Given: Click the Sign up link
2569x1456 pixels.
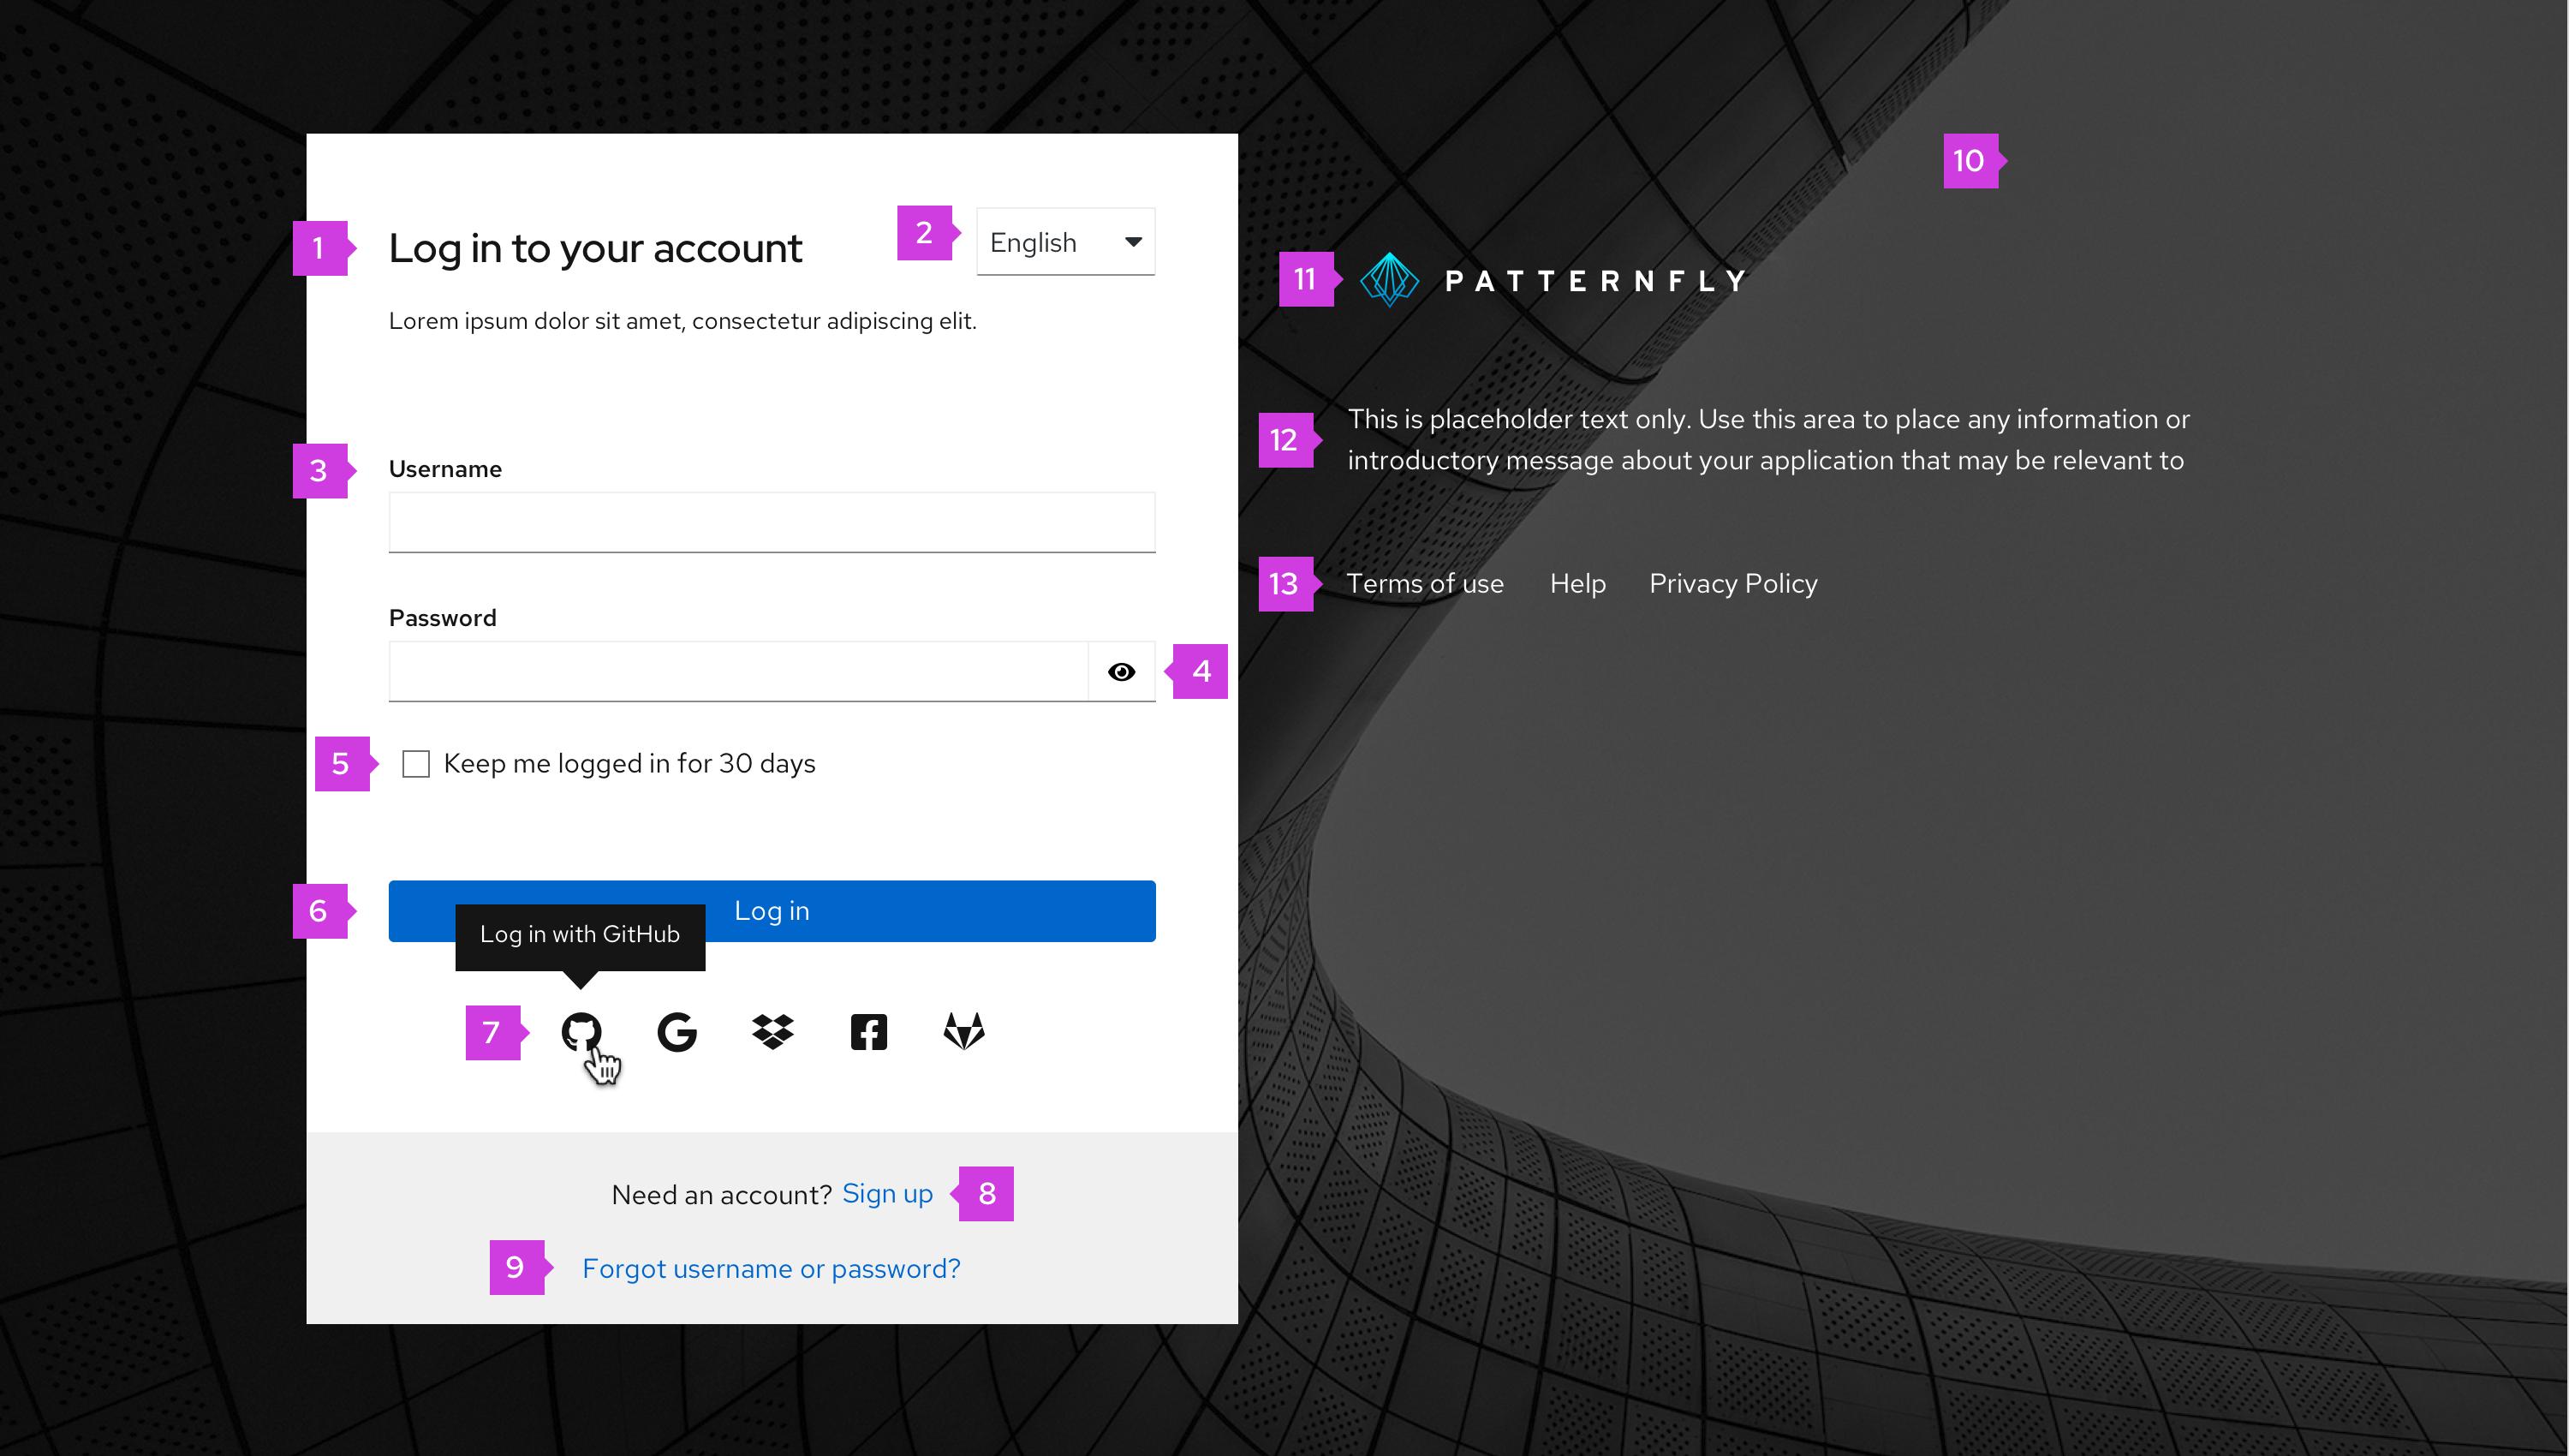Looking at the screenshot, I should coord(889,1193).
